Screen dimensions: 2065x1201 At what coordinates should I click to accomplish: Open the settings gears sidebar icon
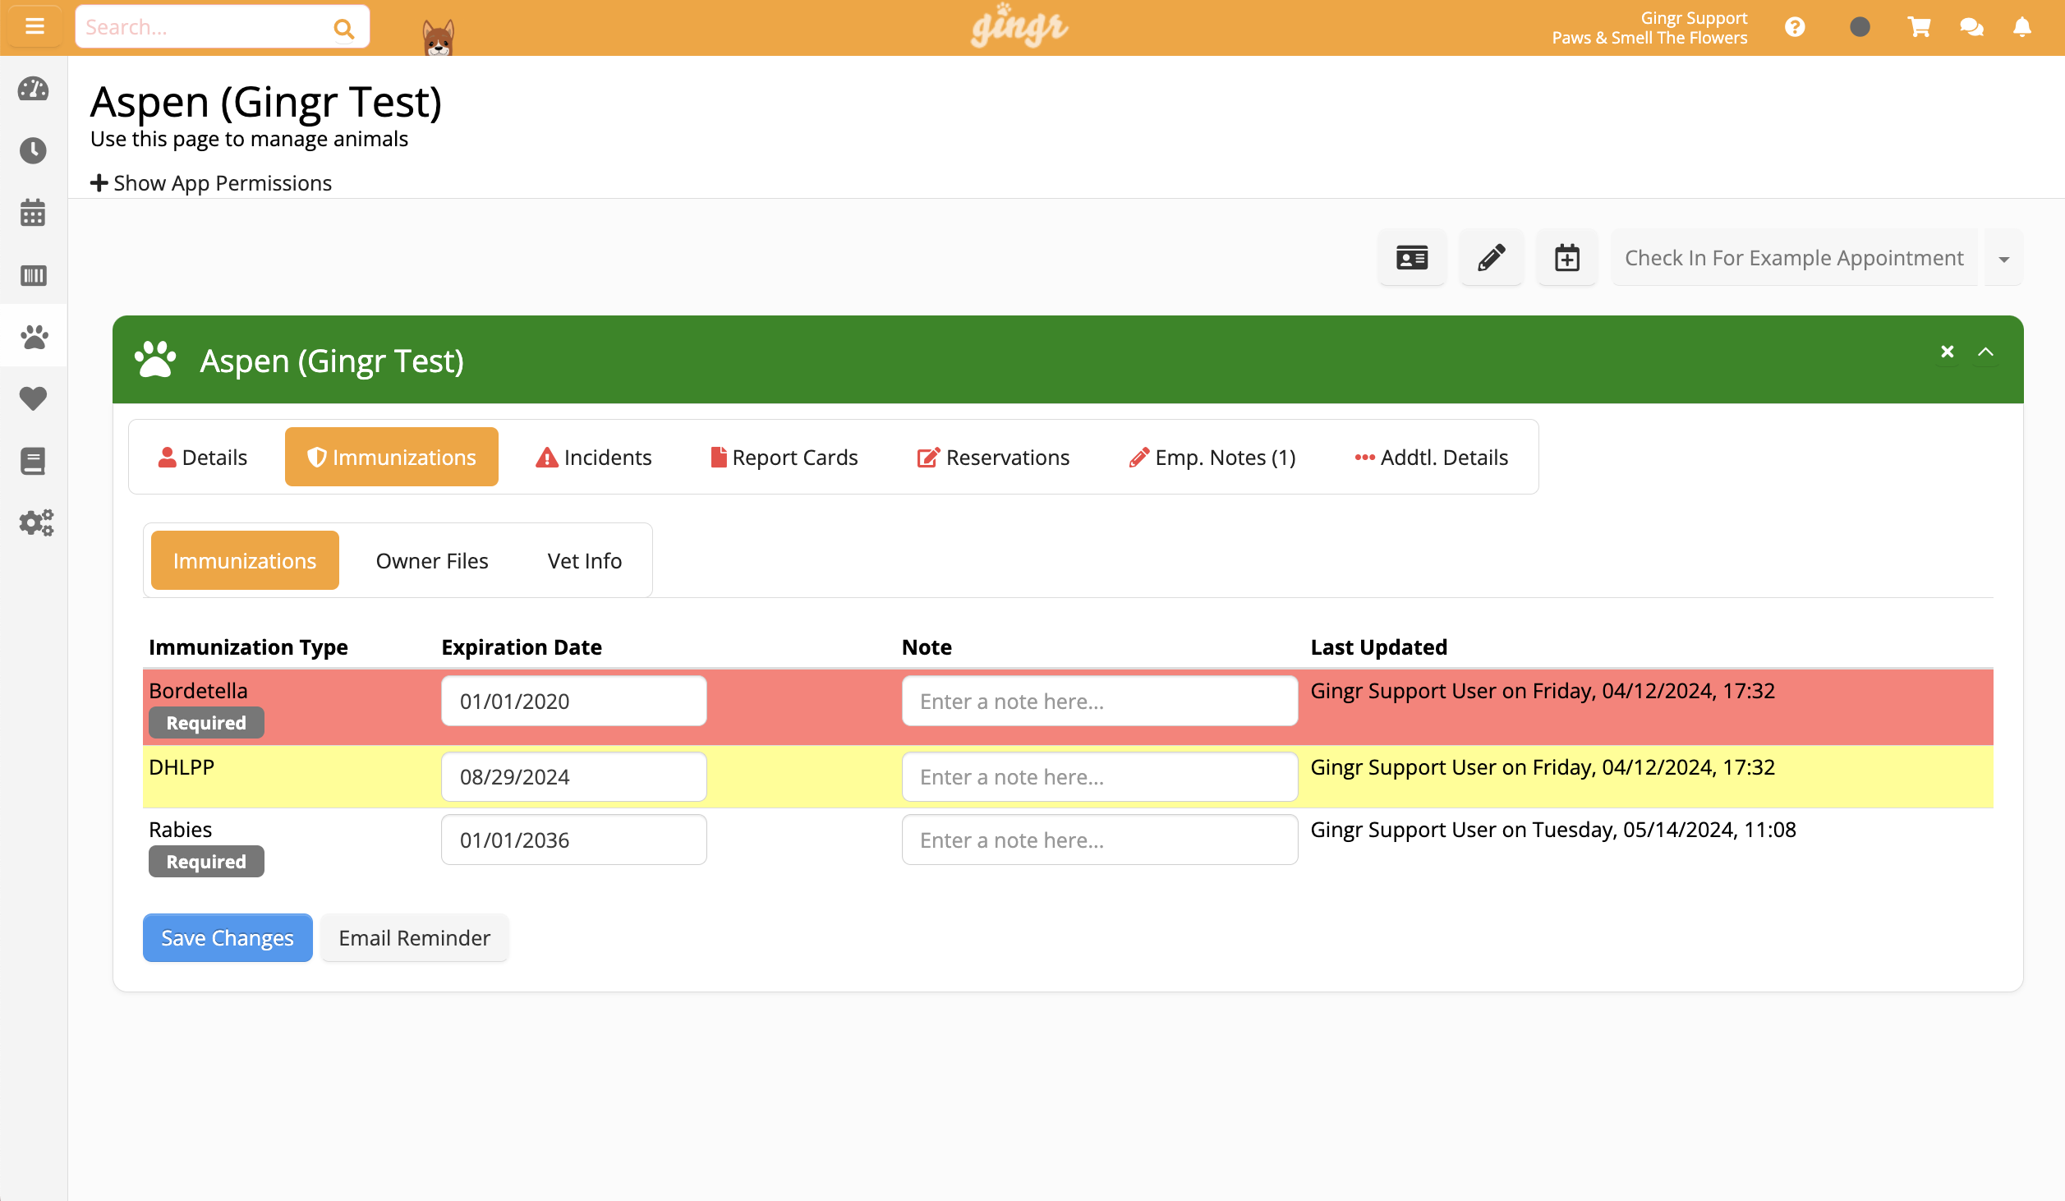point(36,522)
